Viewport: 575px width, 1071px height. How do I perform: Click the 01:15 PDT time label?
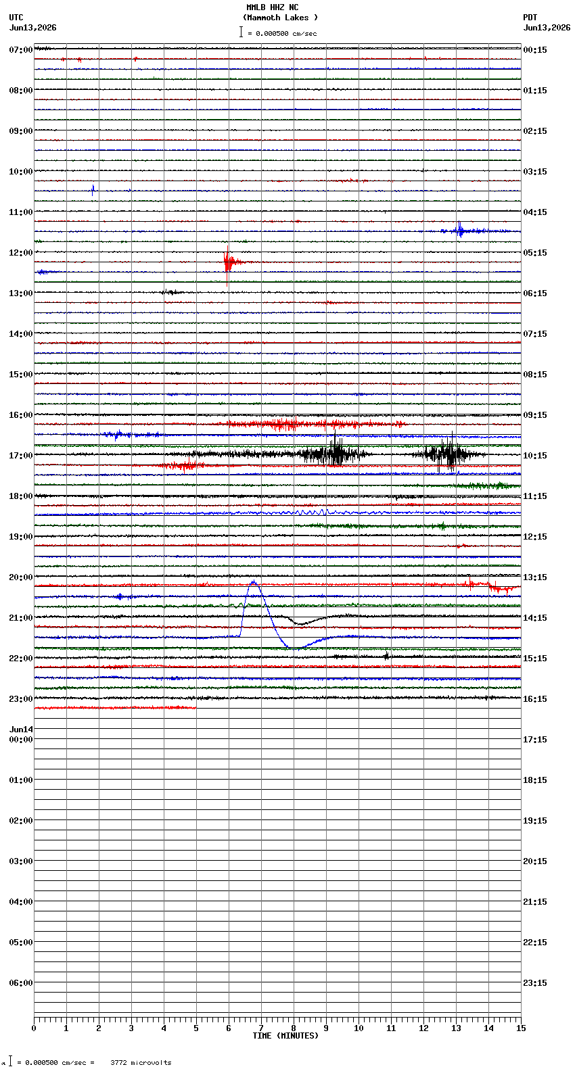[535, 91]
